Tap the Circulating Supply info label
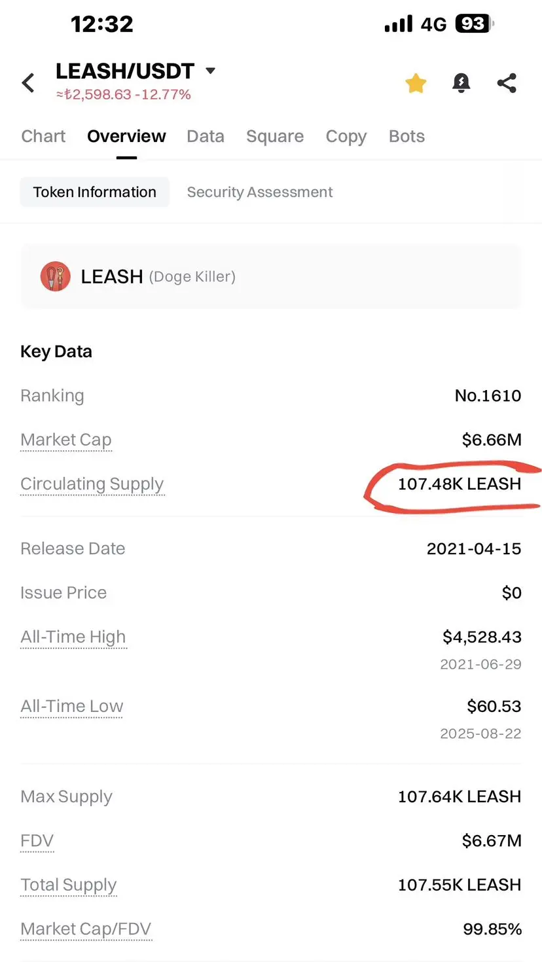Image resolution: width=542 pixels, height=962 pixels. point(92,484)
